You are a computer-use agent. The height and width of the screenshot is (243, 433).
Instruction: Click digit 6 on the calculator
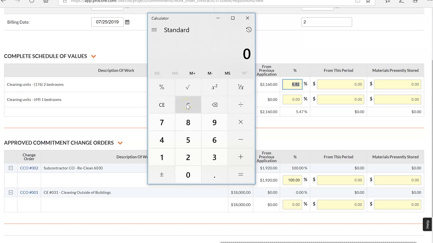pos(214,140)
